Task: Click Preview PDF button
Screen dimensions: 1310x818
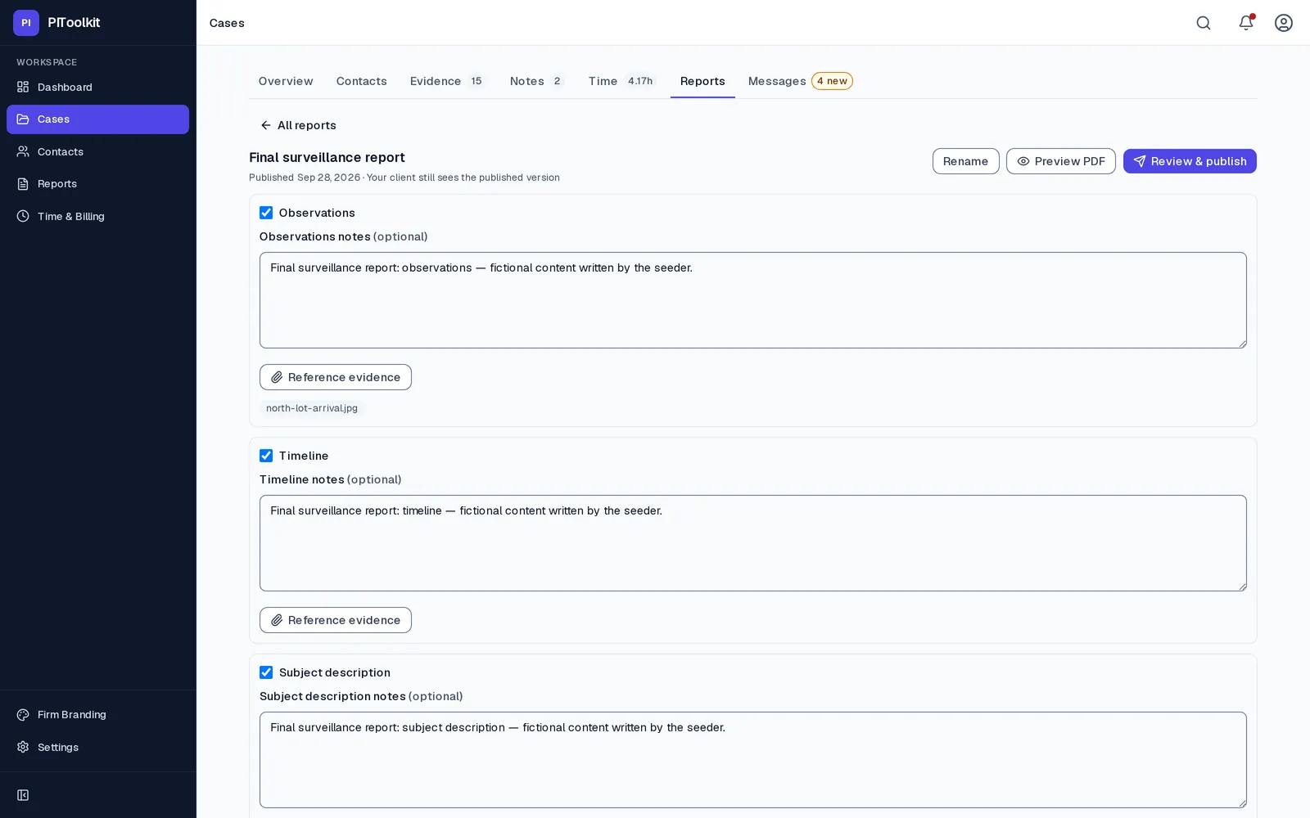Action: (1060, 161)
